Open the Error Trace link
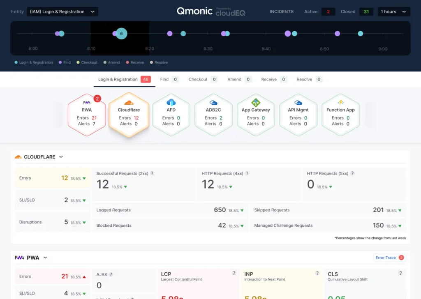This screenshot has width=421, height=299. (x=386, y=258)
